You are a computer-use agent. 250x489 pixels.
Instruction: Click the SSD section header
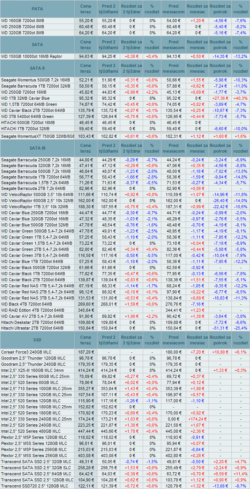pos(37,340)
